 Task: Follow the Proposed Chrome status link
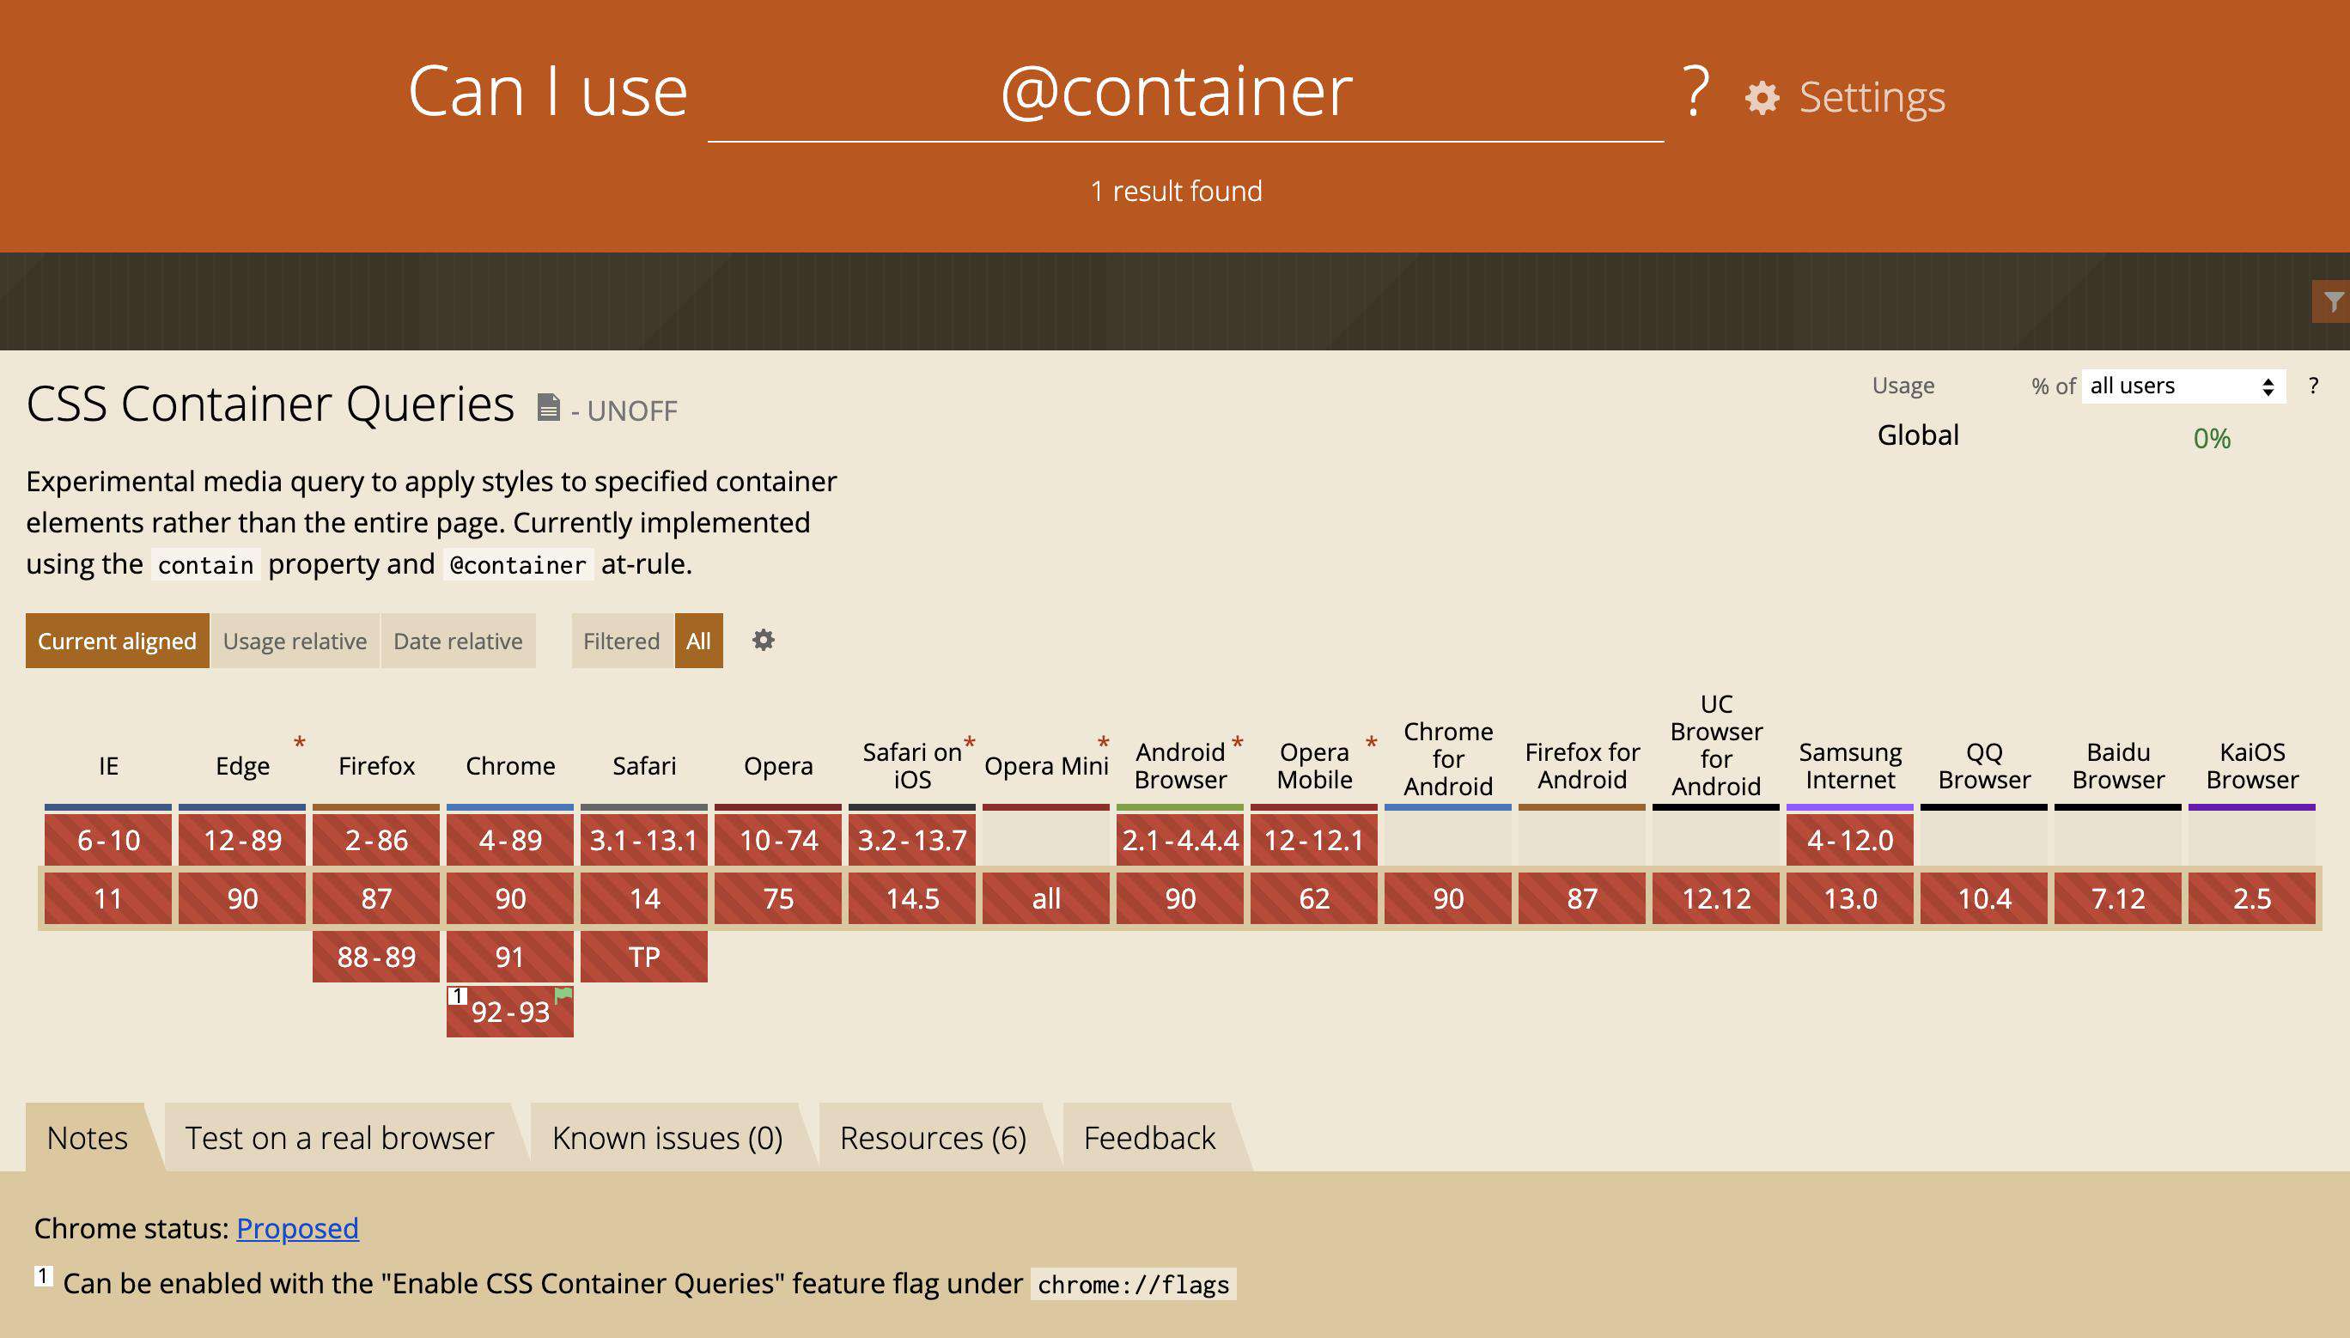[298, 1228]
